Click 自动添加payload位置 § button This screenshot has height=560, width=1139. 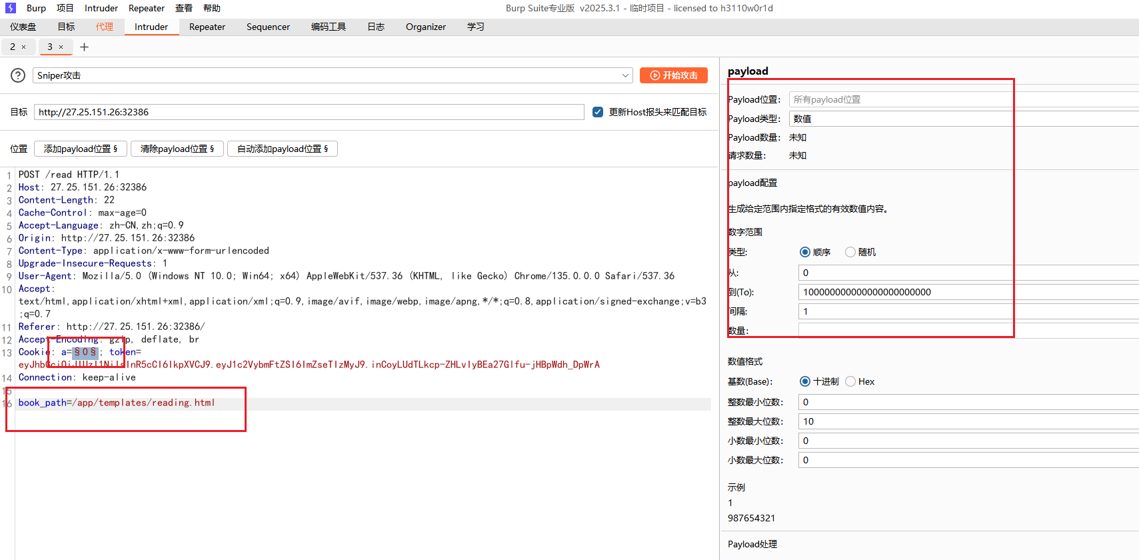point(283,149)
